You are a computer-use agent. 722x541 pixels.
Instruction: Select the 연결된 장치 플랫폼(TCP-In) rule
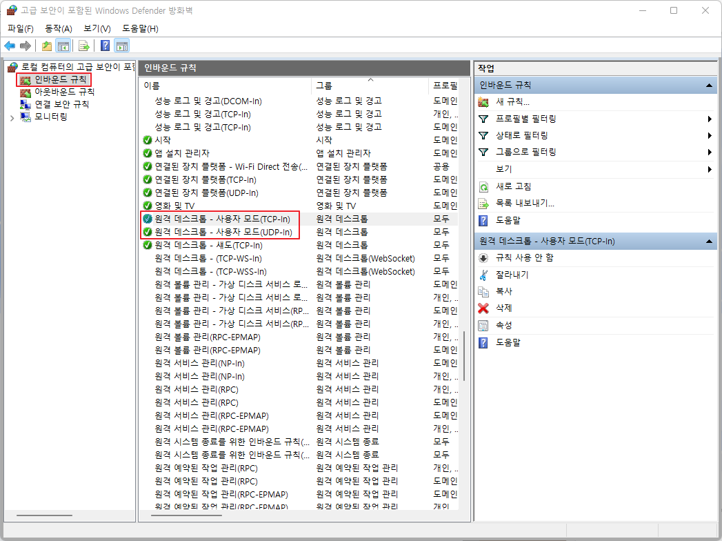205,179
